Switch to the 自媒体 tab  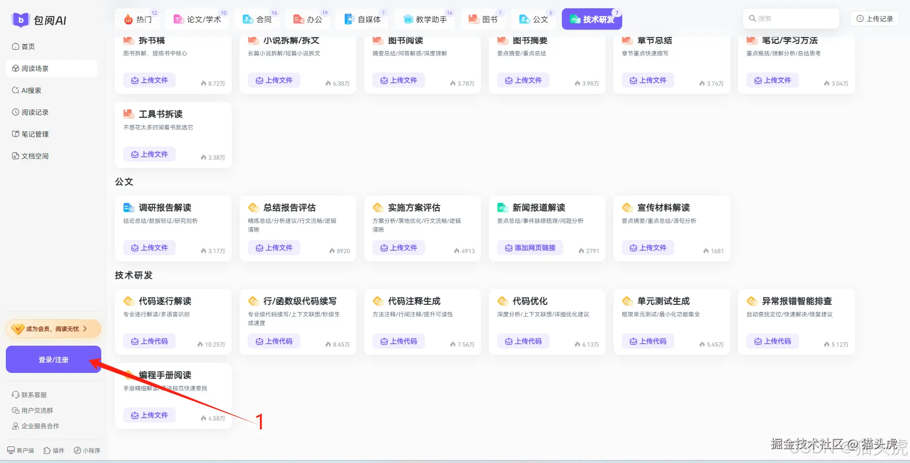(362, 19)
